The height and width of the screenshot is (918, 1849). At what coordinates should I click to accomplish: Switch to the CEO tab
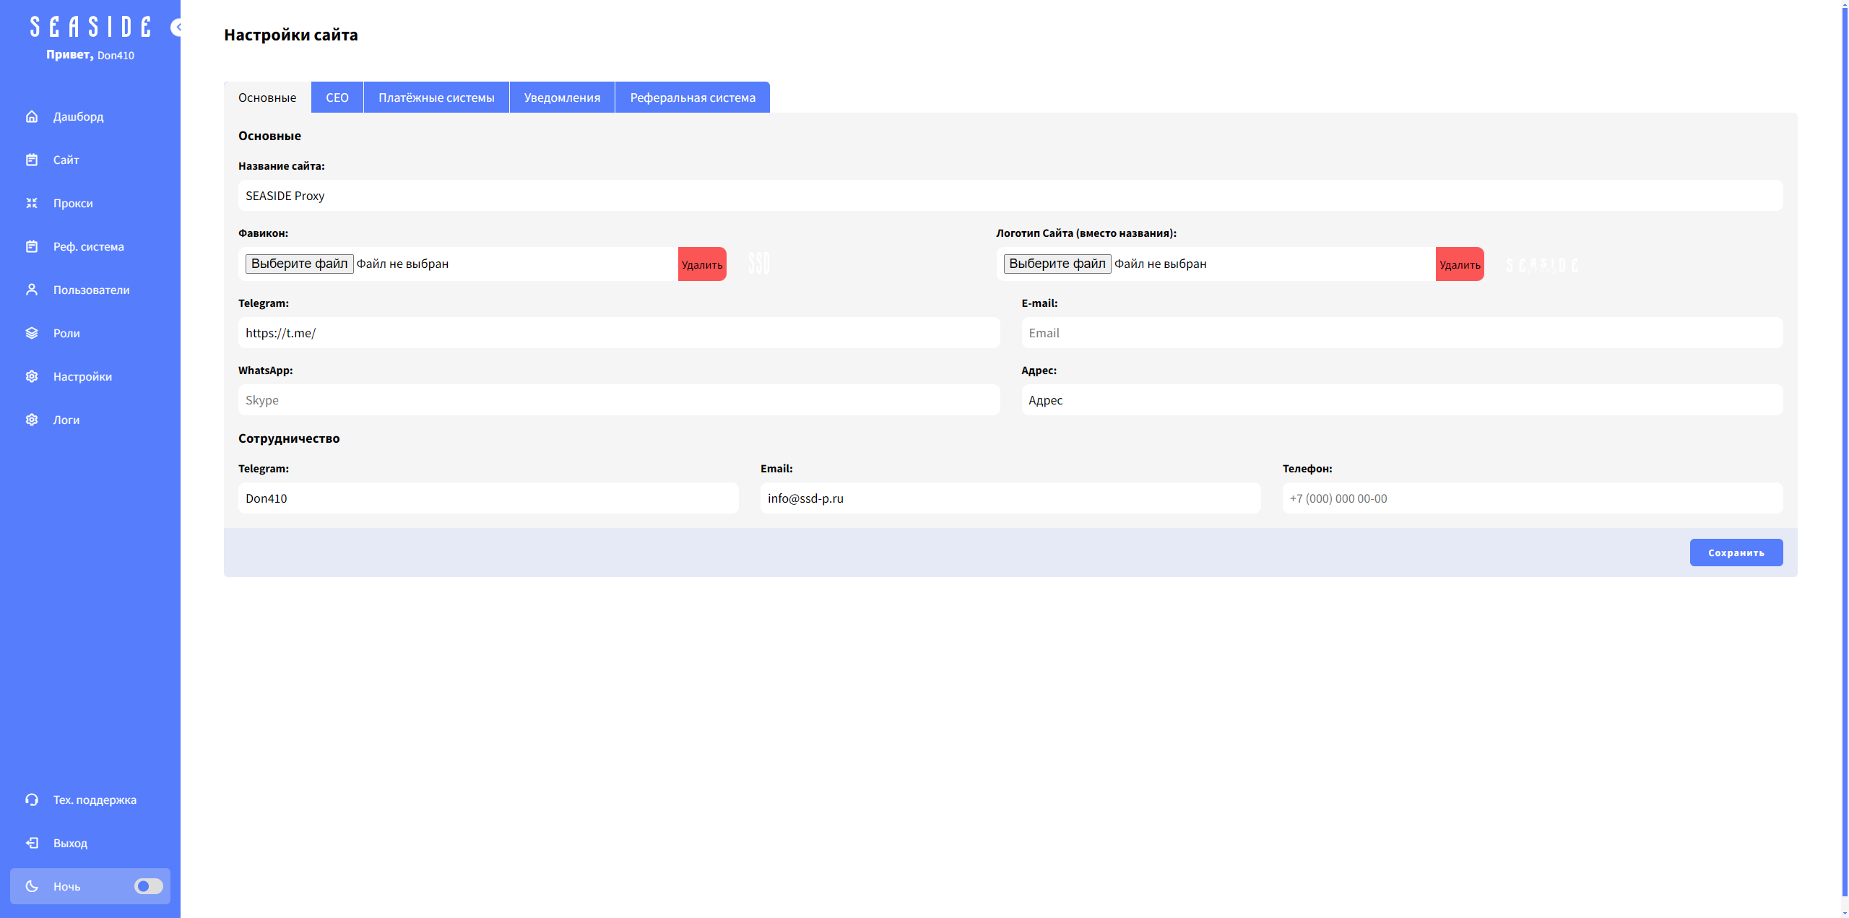point(337,98)
